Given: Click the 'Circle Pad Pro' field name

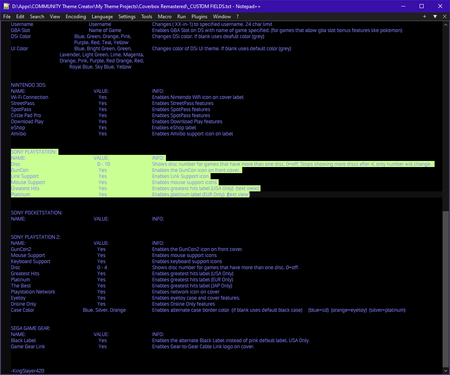Looking at the screenshot, I should [26, 116].
